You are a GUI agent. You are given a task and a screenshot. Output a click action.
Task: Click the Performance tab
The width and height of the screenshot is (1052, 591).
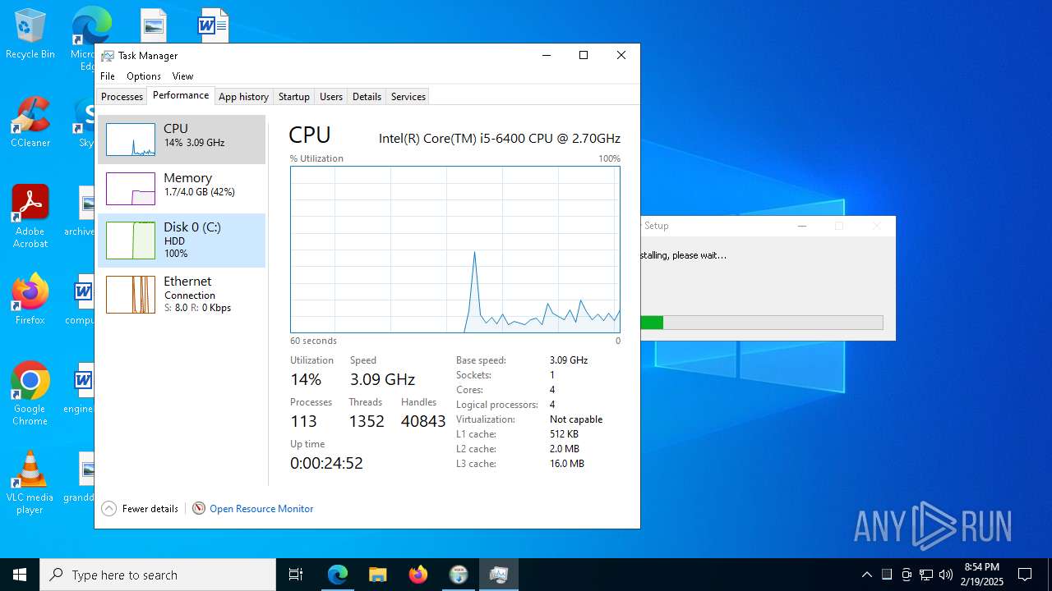pos(181,95)
